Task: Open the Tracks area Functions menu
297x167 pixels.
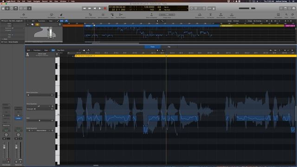Action: [42, 21]
